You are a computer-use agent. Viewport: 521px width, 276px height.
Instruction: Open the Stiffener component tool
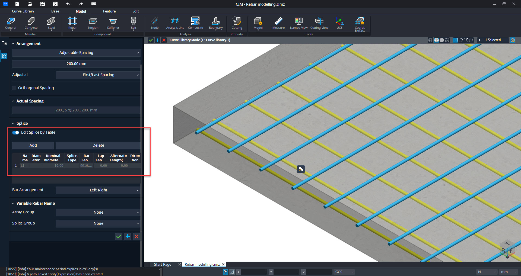[x=113, y=23]
